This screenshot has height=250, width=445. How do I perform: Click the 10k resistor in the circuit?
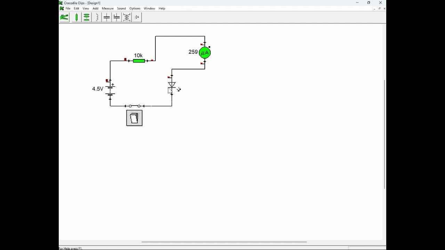pos(139,61)
